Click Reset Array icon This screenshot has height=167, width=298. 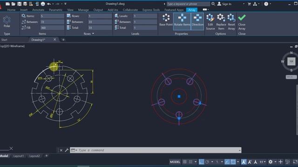click(x=231, y=22)
